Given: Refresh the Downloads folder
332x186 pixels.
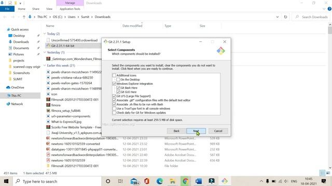Looking at the screenshot, I should pyautogui.click(x=285, y=17).
